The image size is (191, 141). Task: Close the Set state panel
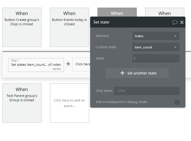[182, 22]
